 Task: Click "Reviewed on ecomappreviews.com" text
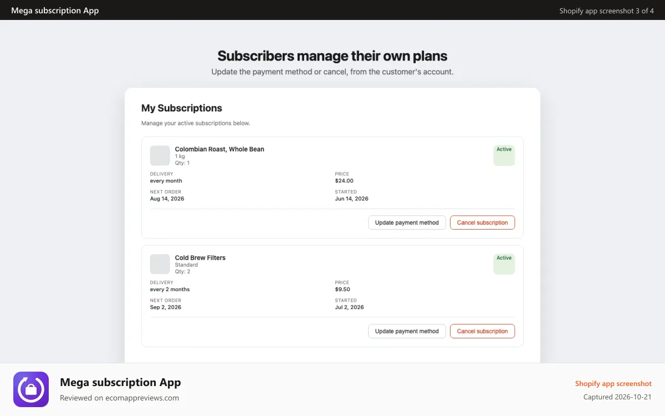point(120,398)
